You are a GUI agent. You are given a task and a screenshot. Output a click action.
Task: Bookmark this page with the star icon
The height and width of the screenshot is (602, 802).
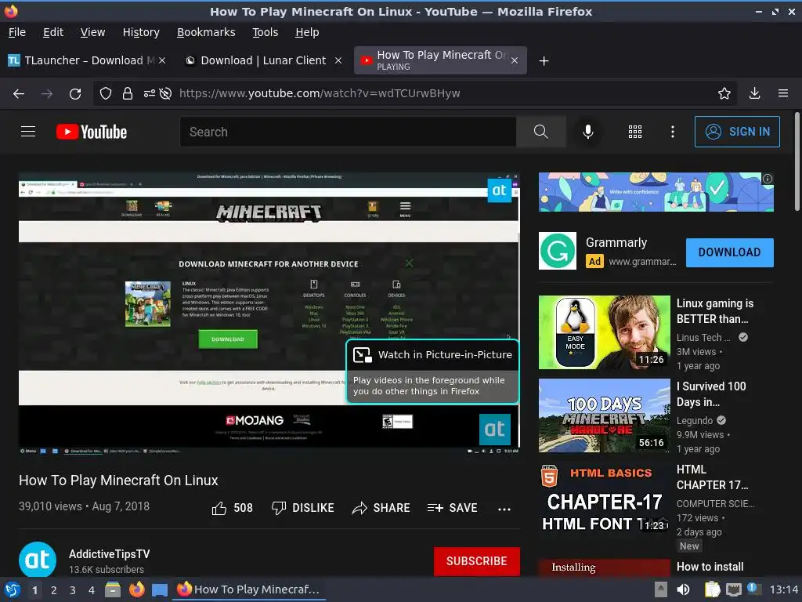(724, 94)
